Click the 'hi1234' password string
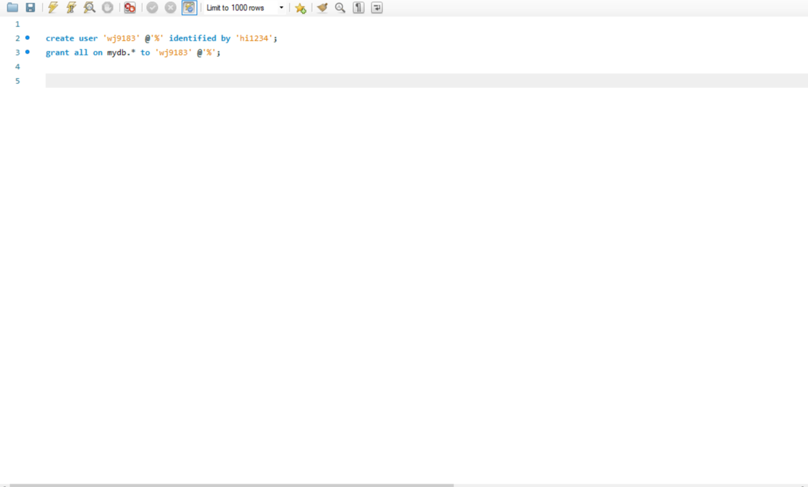This screenshot has width=808, height=487. coord(254,38)
